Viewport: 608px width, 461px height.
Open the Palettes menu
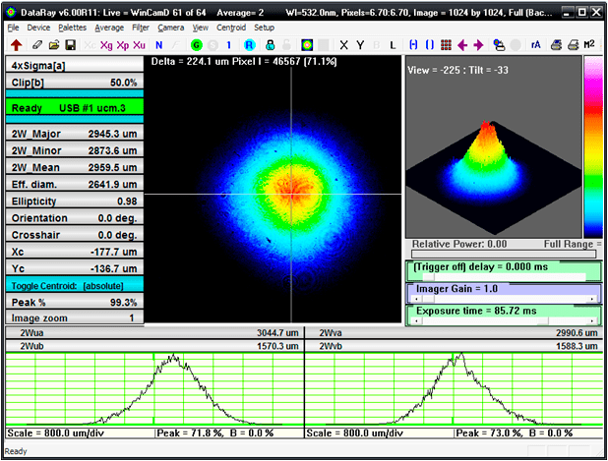click(x=72, y=28)
